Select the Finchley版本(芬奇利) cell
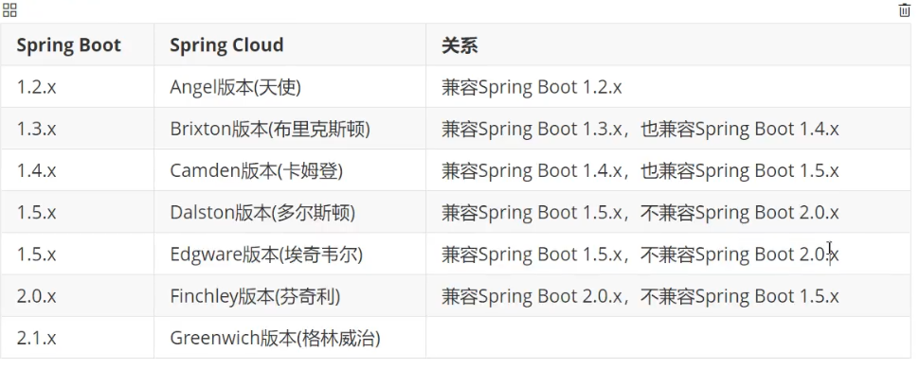This screenshot has height=369, width=920. pyautogui.click(x=290, y=296)
